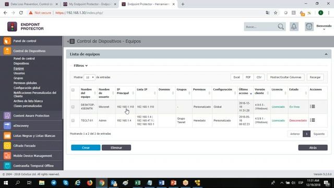Export the list to CSV

click(x=259, y=77)
